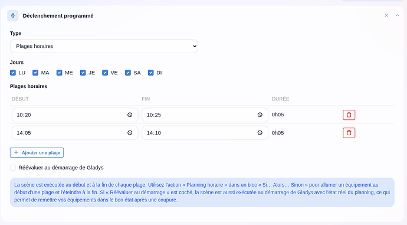The image size is (407, 225).
Task: Uncheck the JE day checkbox
Action: 83,73
